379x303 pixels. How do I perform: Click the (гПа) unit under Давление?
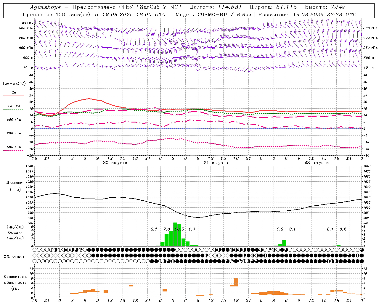pos(15,190)
